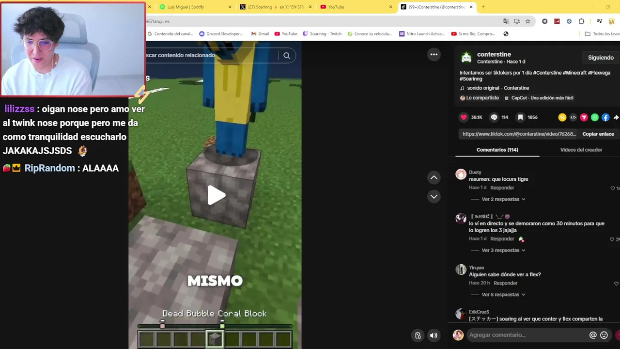Open comments via speech bubble icon
Viewport: 620px width, 349px height.
[x=494, y=117]
